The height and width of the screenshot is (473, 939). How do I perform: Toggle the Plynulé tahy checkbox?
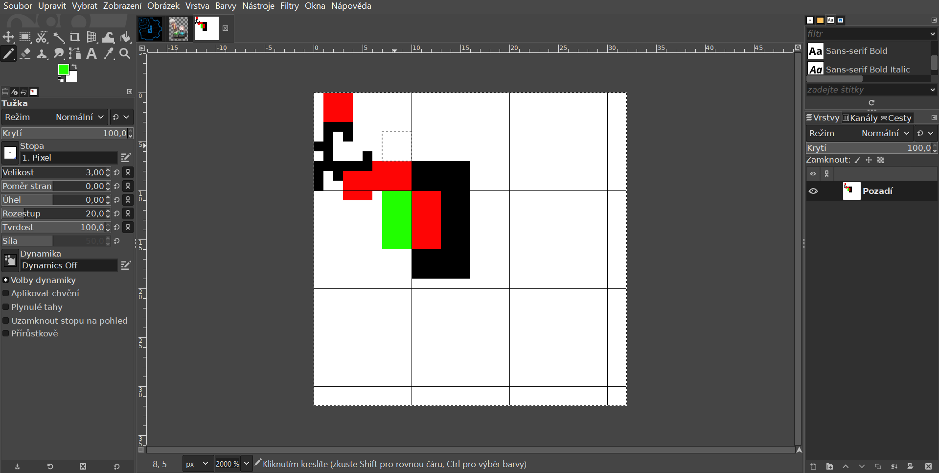click(x=6, y=307)
